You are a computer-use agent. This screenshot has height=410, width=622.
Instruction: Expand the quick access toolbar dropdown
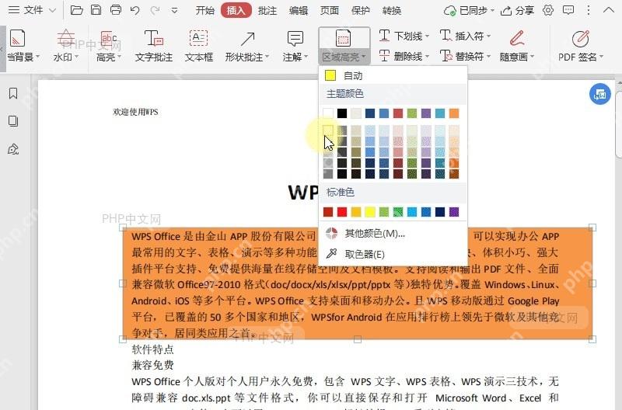[x=174, y=11]
